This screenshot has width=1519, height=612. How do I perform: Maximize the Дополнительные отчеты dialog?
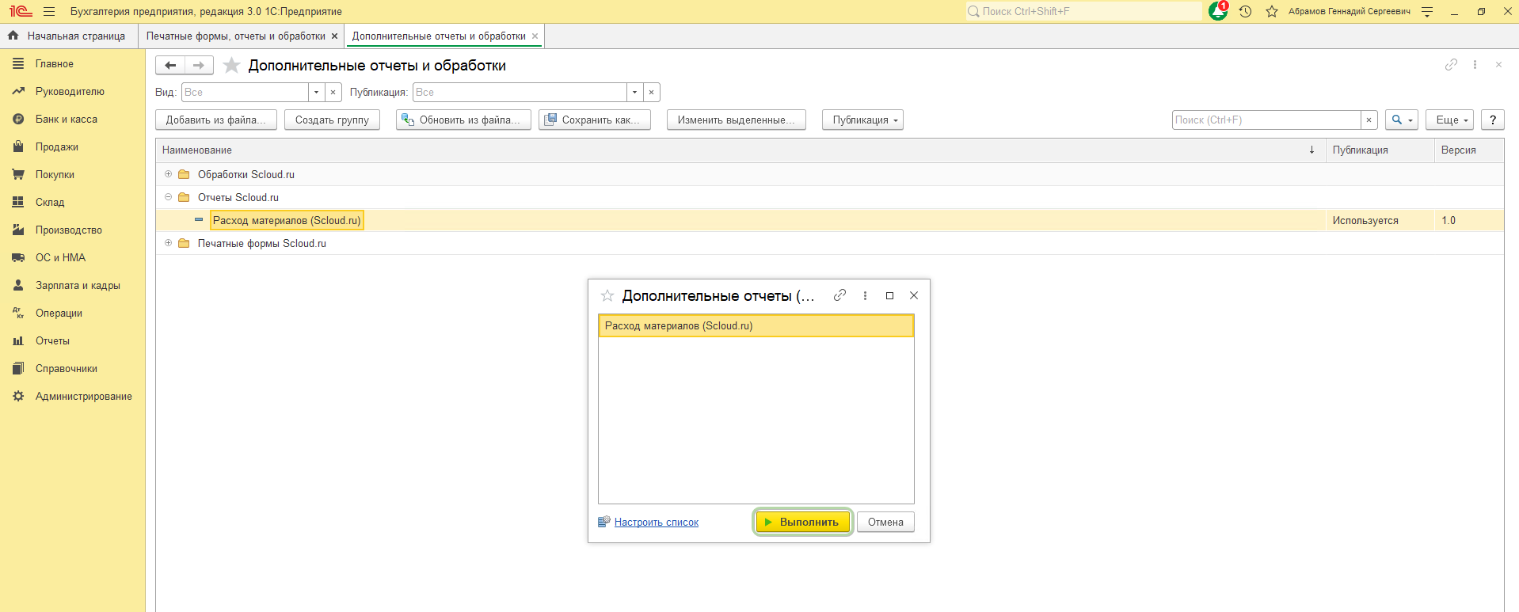click(889, 295)
